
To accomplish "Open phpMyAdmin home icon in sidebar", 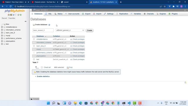I will [9, 15].
